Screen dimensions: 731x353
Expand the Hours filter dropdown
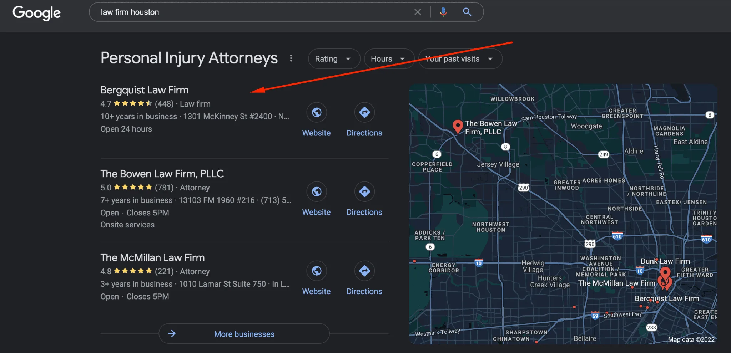389,59
